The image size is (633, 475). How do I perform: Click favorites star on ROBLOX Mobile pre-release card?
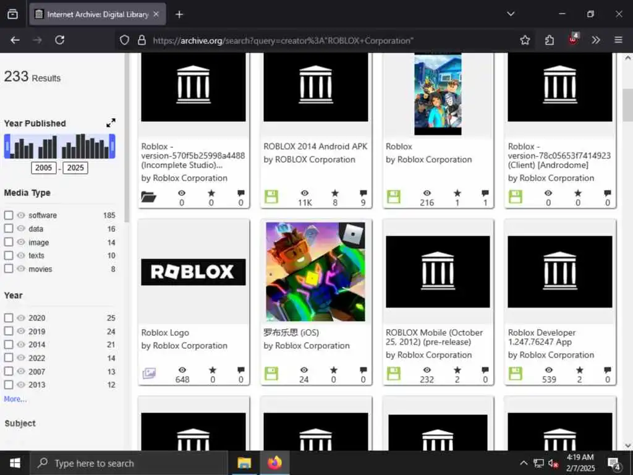click(x=457, y=370)
